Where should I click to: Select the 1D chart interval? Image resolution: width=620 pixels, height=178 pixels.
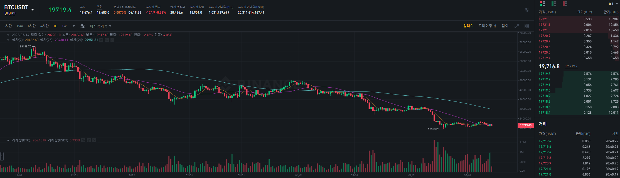click(55, 26)
